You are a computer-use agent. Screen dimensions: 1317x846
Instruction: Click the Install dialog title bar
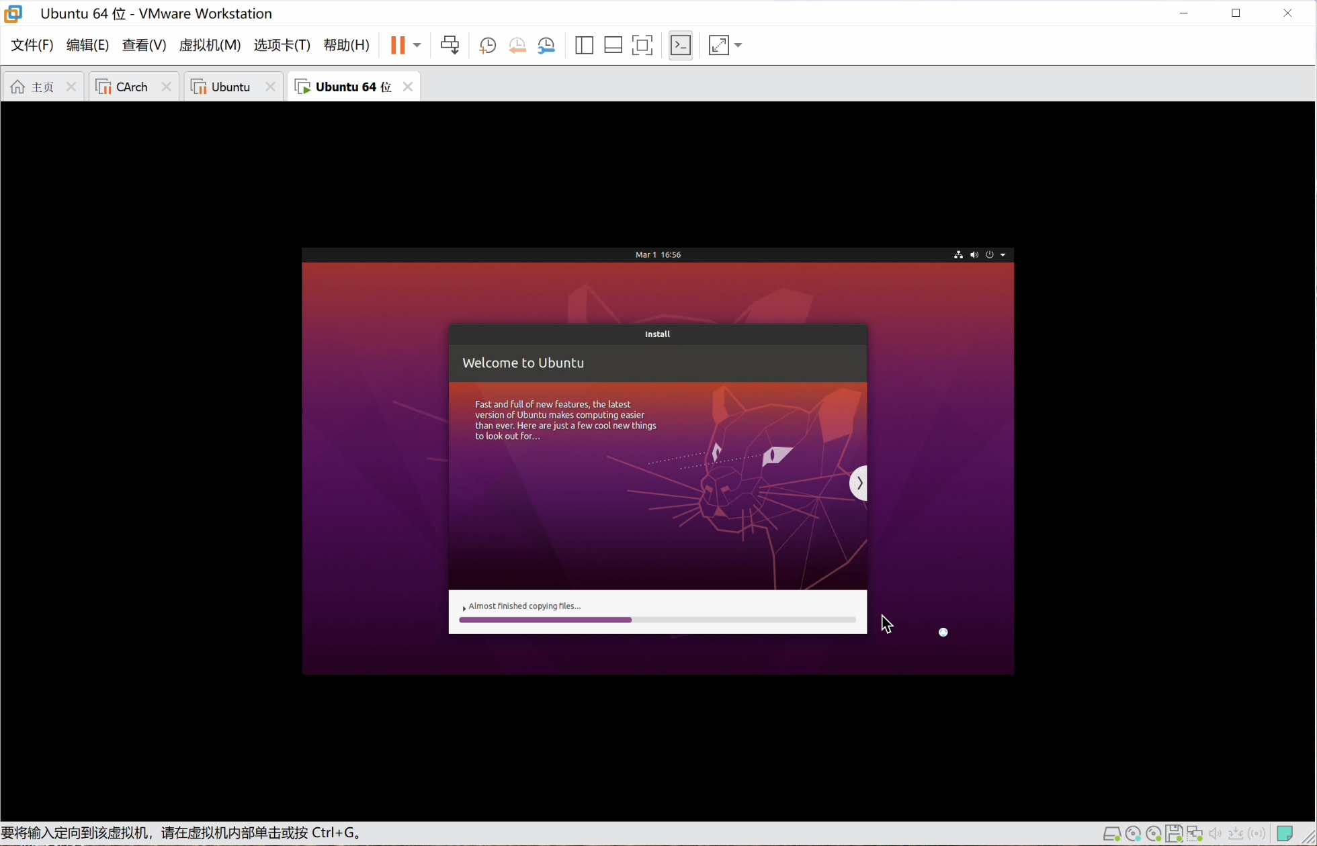pyautogui.click(x=658, y=334)
